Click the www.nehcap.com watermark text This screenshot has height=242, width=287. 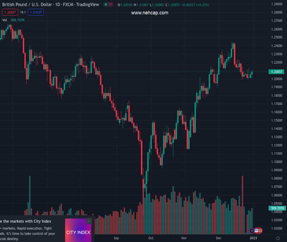tap(150, 13)
